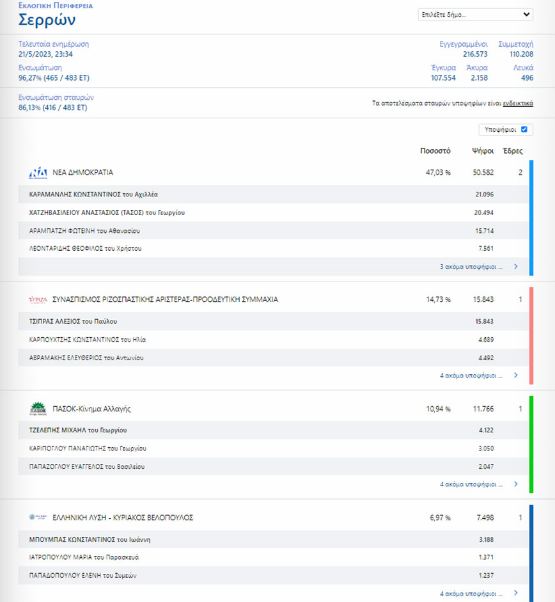
Task: Click the Nea Dimokratia party logo
Action: coord(38,173)
